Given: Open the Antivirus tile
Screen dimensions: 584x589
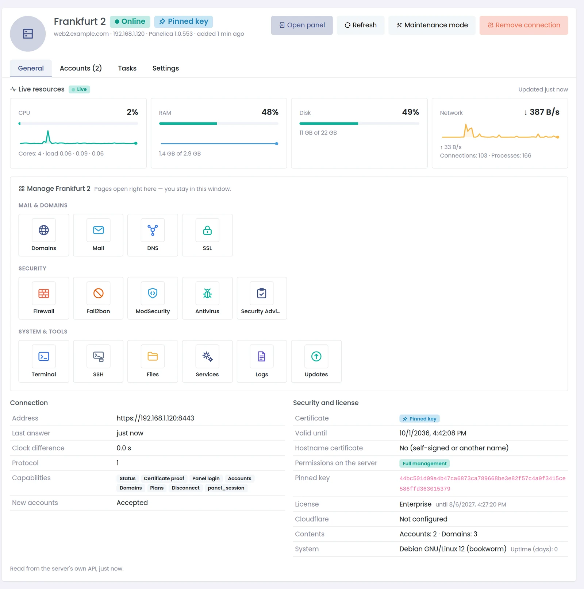Looking at the screenshot, I should click(x=207, y=298).
